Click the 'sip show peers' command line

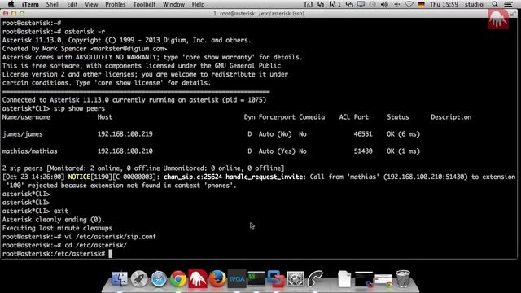[x=79, y=108]
